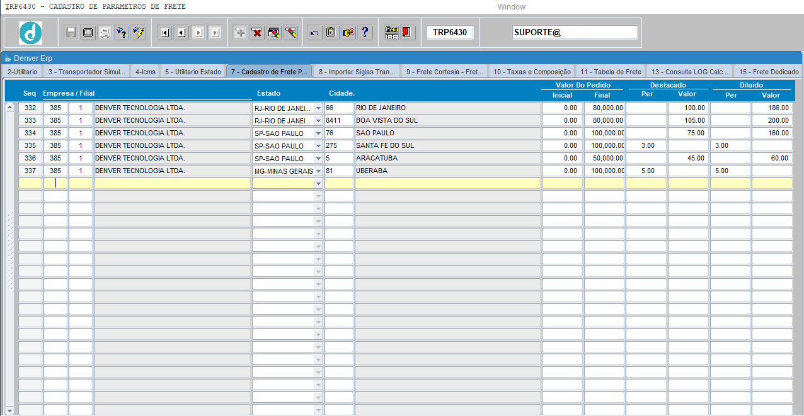Click Empresa field in the yellow new row
Image resolution: width=804 pixels, height=416 pixels.
click(x=55, y=183)
